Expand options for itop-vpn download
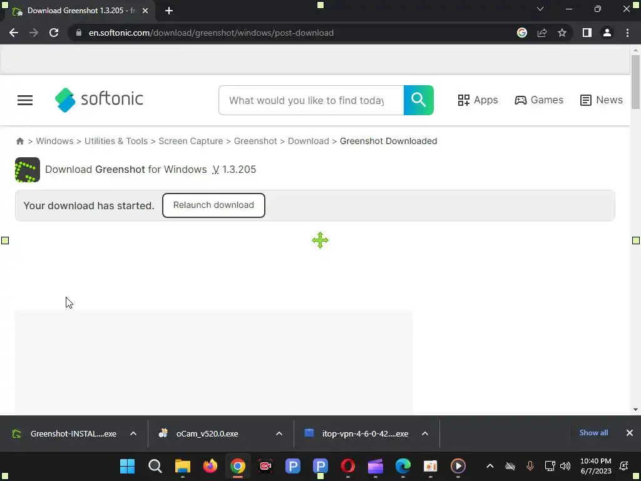The height and width of the screenshot is (481, 641). coord(425,433)
